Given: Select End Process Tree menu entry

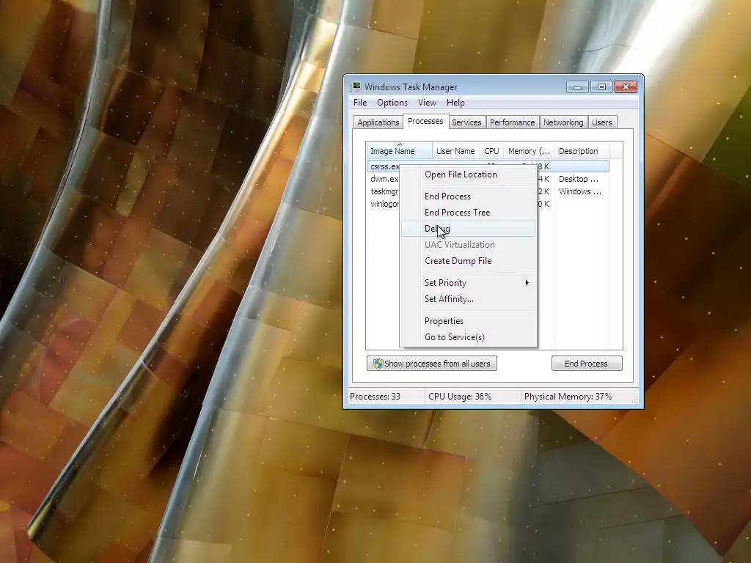Looking at the screenshot, I should pyautogui.click(x=469, y=213).
